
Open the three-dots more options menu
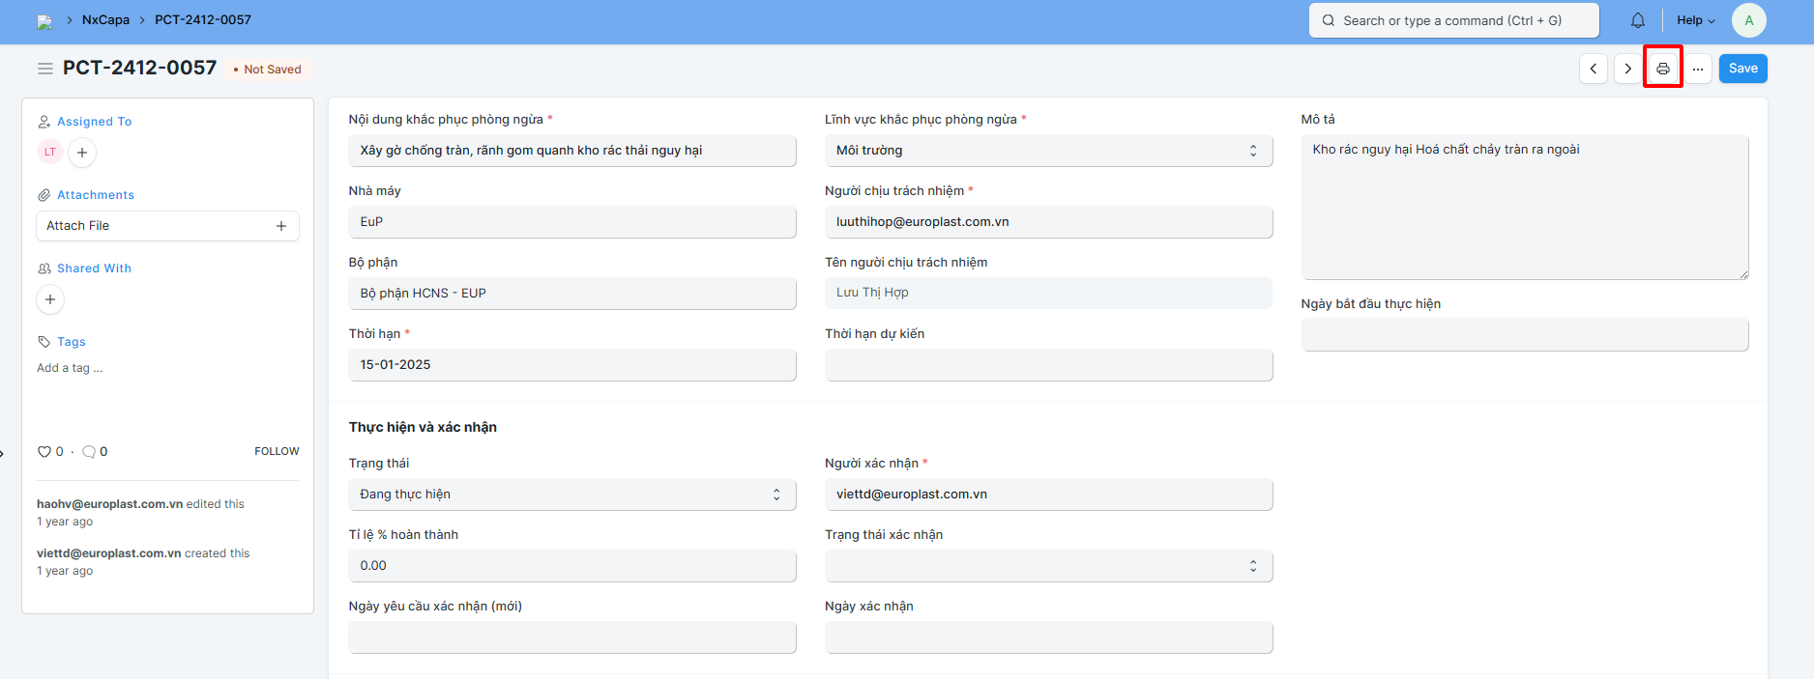1697,69
